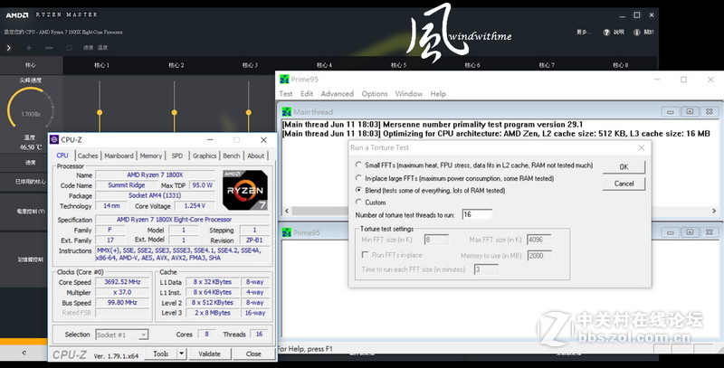Expand the Ryzen Master side panel arrow

coord(8,48)
